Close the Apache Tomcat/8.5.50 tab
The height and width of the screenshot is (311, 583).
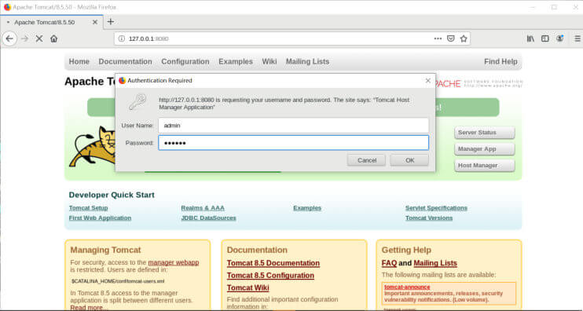click(x=95, y=22)
